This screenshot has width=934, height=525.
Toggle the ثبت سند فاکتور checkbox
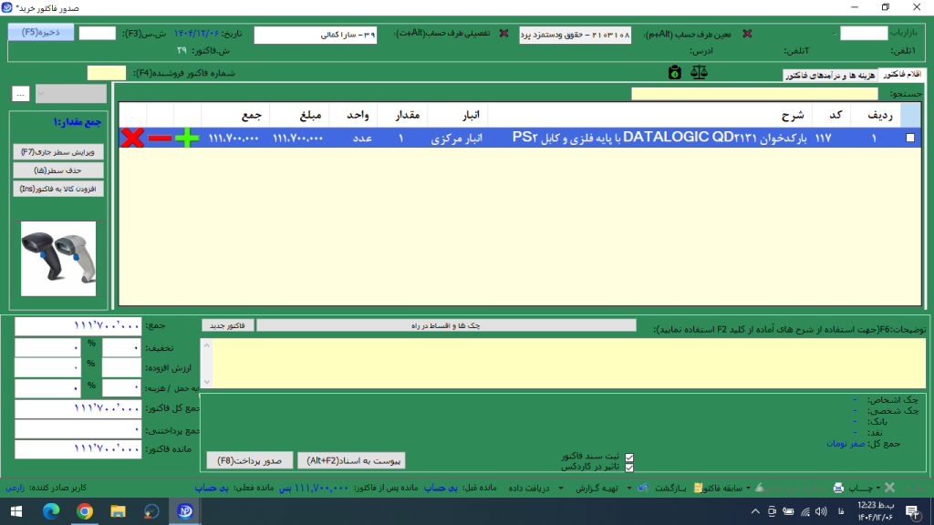pyautogui.click(x=628, y=457)
